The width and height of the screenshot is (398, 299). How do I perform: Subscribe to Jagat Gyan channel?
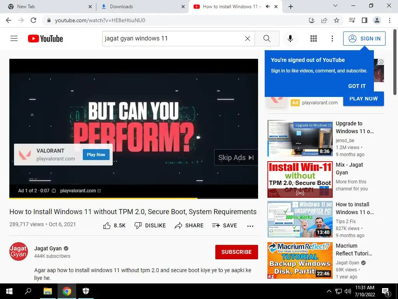237,252
